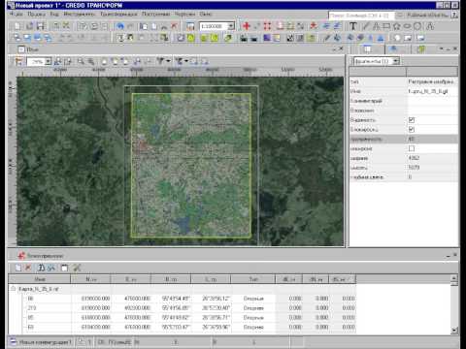This screenshot has width=466, height=349.
Task: Click the red X delete toolbar icon
Action: pos(175,26)
